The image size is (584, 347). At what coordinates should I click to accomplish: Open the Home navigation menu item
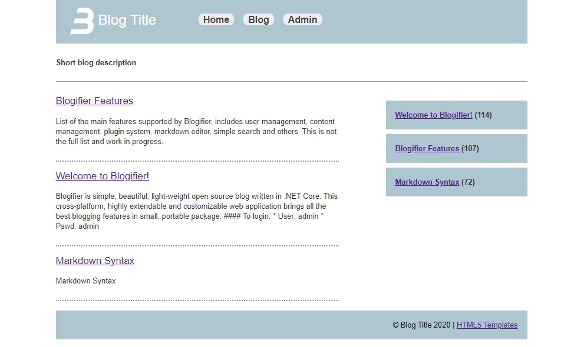[x=216, y=19]
